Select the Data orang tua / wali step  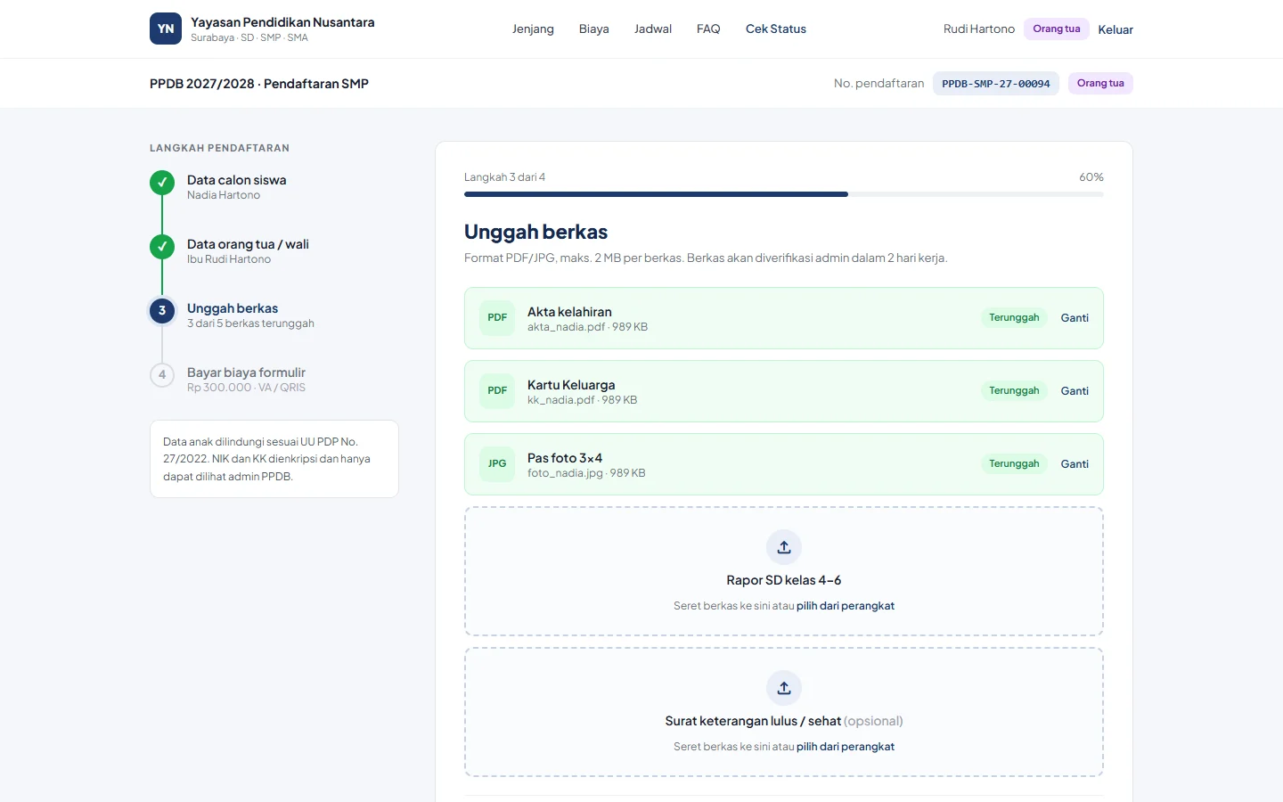248,250
